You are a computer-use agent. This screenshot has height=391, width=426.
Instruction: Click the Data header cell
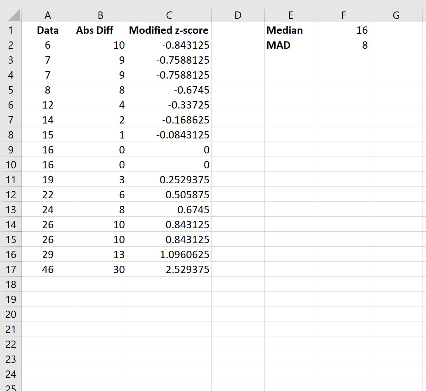click(x=48, y=30)
